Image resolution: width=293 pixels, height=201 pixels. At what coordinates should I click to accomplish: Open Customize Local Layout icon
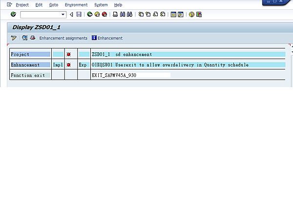pyautogui.click(x=199, y=14)
